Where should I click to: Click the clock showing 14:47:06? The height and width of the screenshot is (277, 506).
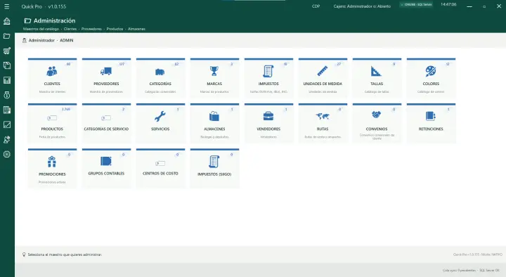[x=448, y=4]
